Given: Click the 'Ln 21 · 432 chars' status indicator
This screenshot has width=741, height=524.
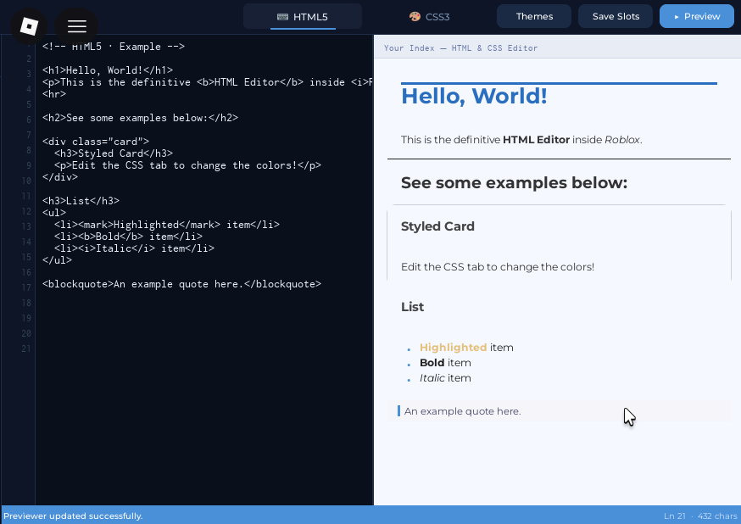Looking at the screenshot, I should click(700, 516).
